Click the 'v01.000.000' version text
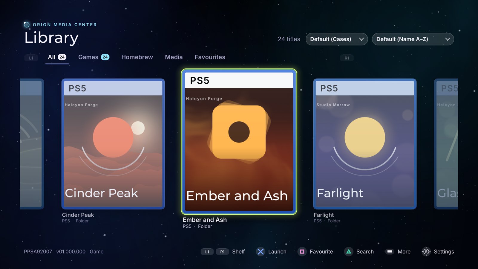The width and height of the screenshot is (478, 269). point(71,252)
